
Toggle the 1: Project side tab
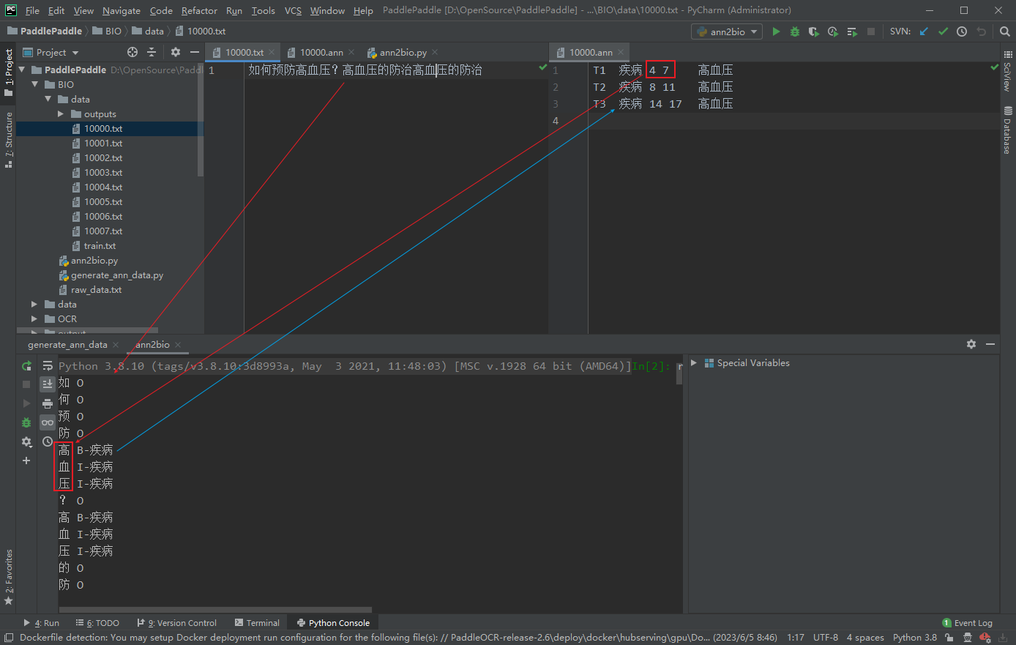tap(9, 72)
